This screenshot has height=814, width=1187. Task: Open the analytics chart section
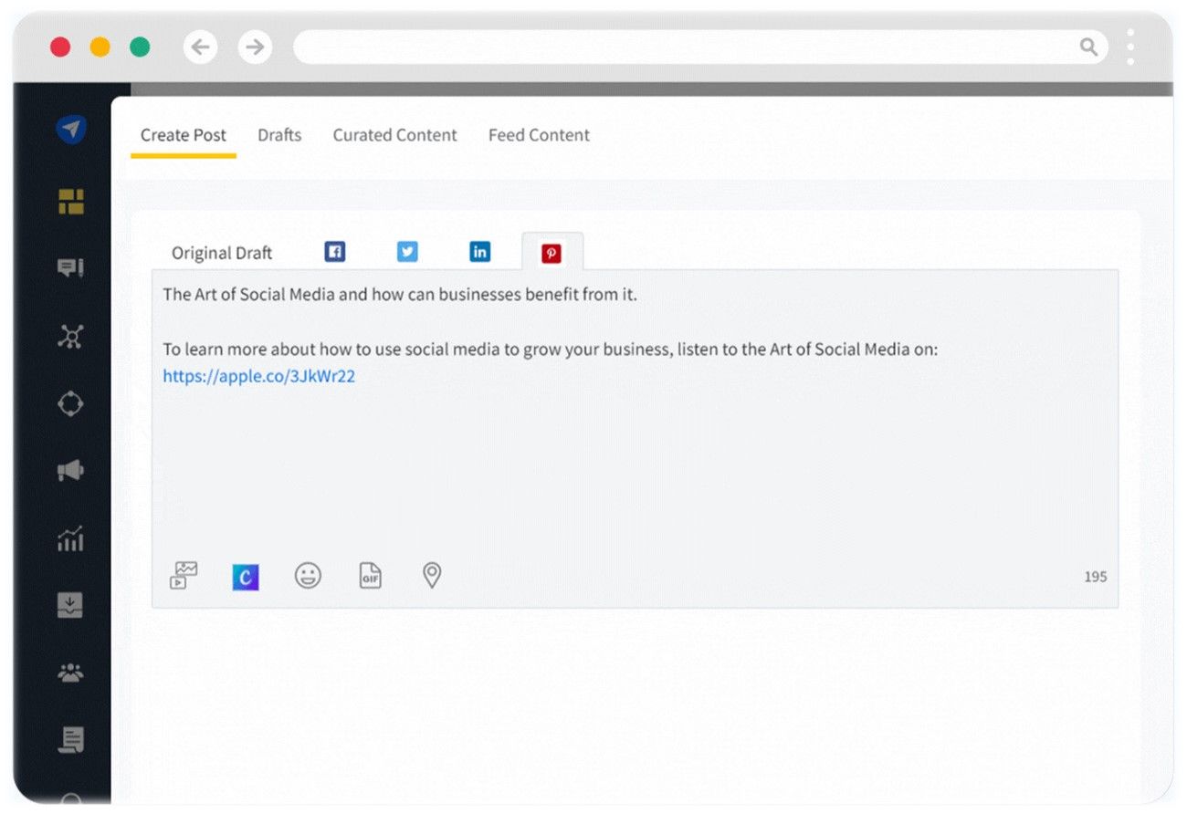(x=70, y=539)
